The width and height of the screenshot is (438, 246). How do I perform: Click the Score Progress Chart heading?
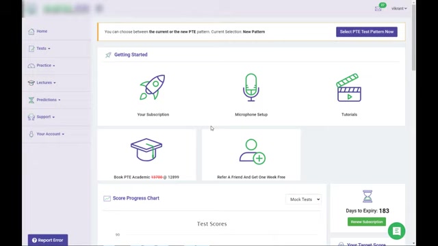tap(136, 198)
